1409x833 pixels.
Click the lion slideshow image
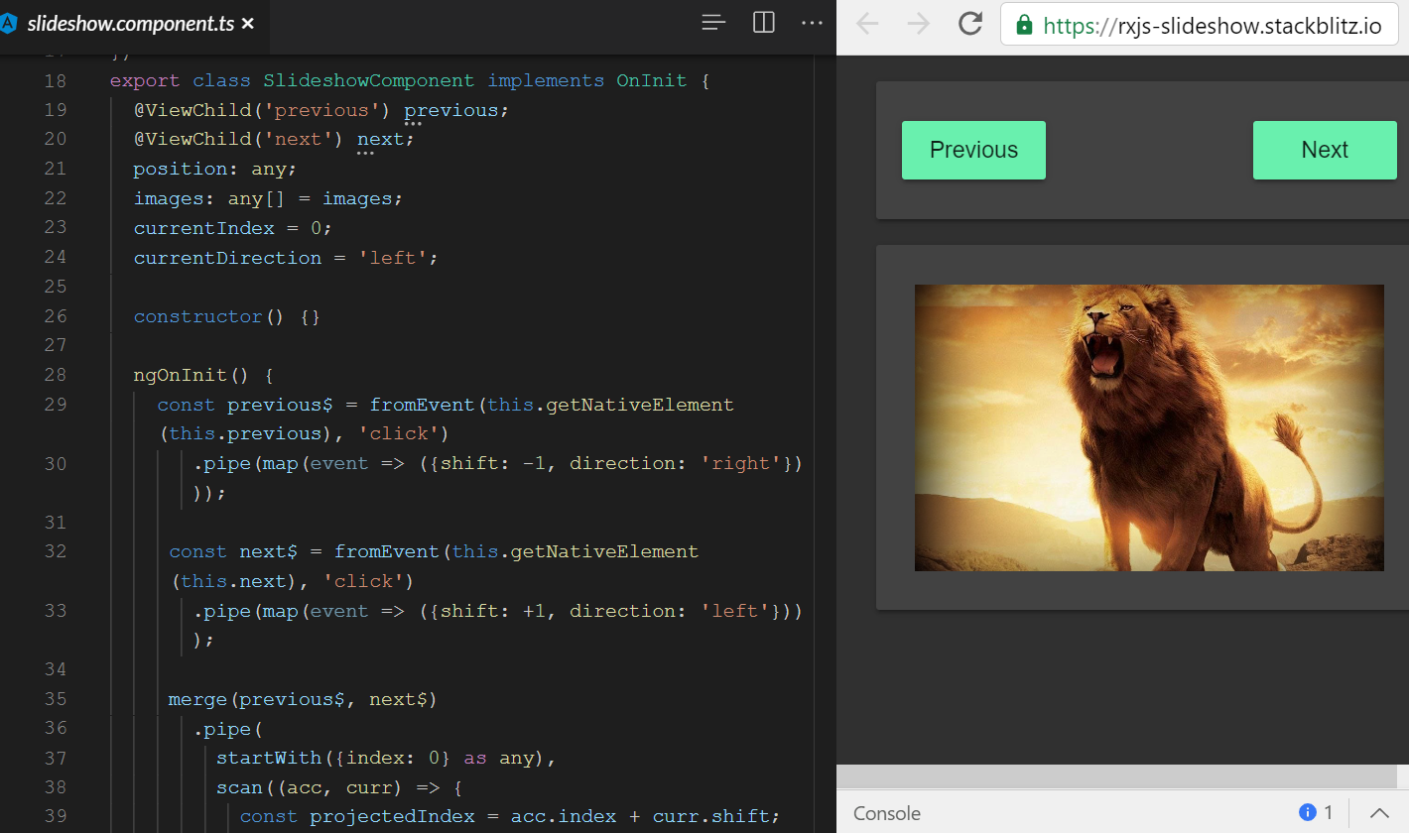pyautogui.click(x=1148, y=427)
